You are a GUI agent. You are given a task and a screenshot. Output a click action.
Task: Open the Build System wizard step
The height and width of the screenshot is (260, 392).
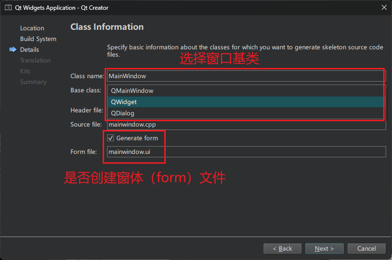38,39
